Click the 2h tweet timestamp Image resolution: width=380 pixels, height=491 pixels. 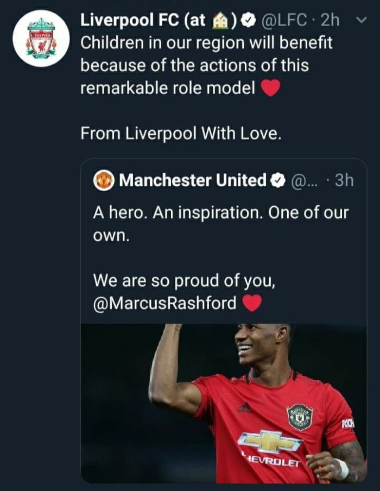330,21
